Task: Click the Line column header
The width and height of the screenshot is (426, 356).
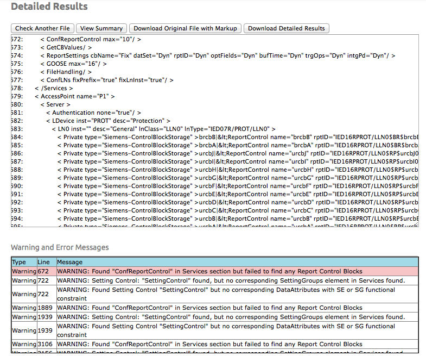Action: [x=47, y=262]
